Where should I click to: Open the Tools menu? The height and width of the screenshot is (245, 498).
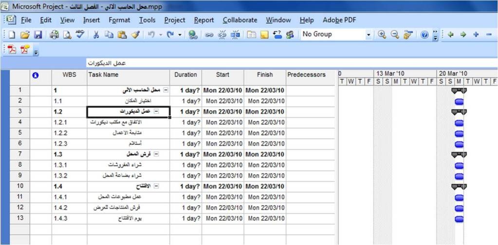tap(147, 20)
